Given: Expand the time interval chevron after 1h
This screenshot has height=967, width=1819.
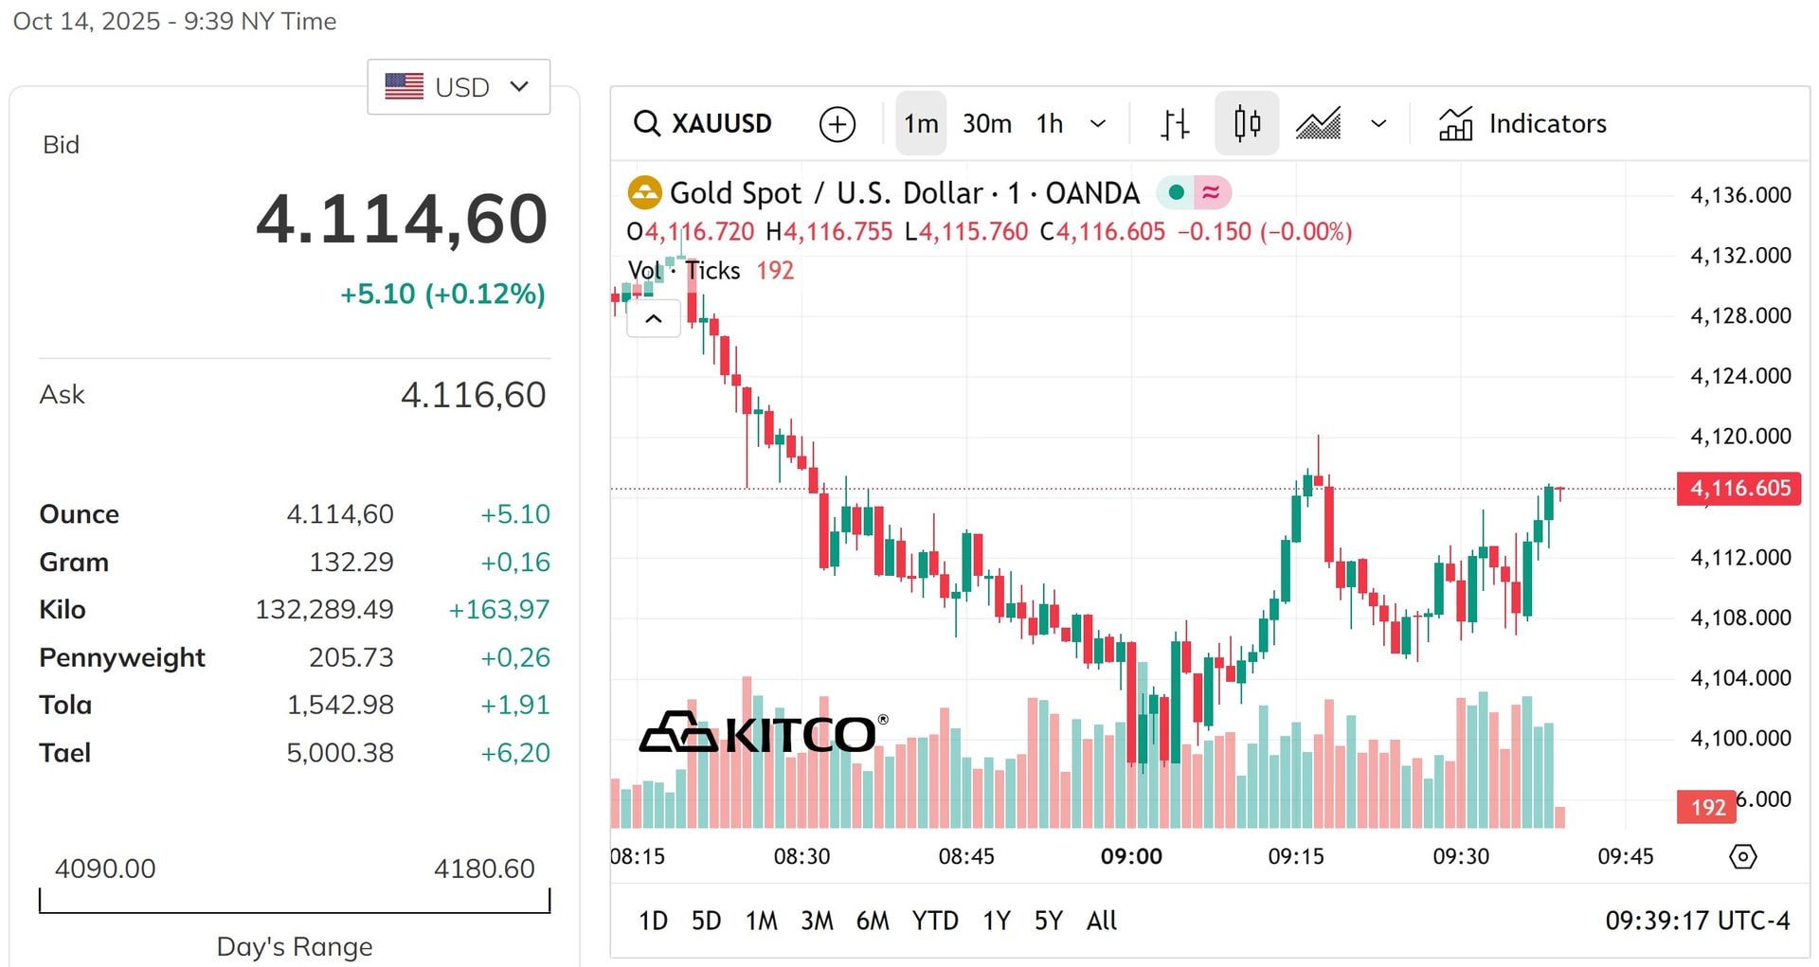Looking at the screenshot, I should click(x=1098, y=124).
